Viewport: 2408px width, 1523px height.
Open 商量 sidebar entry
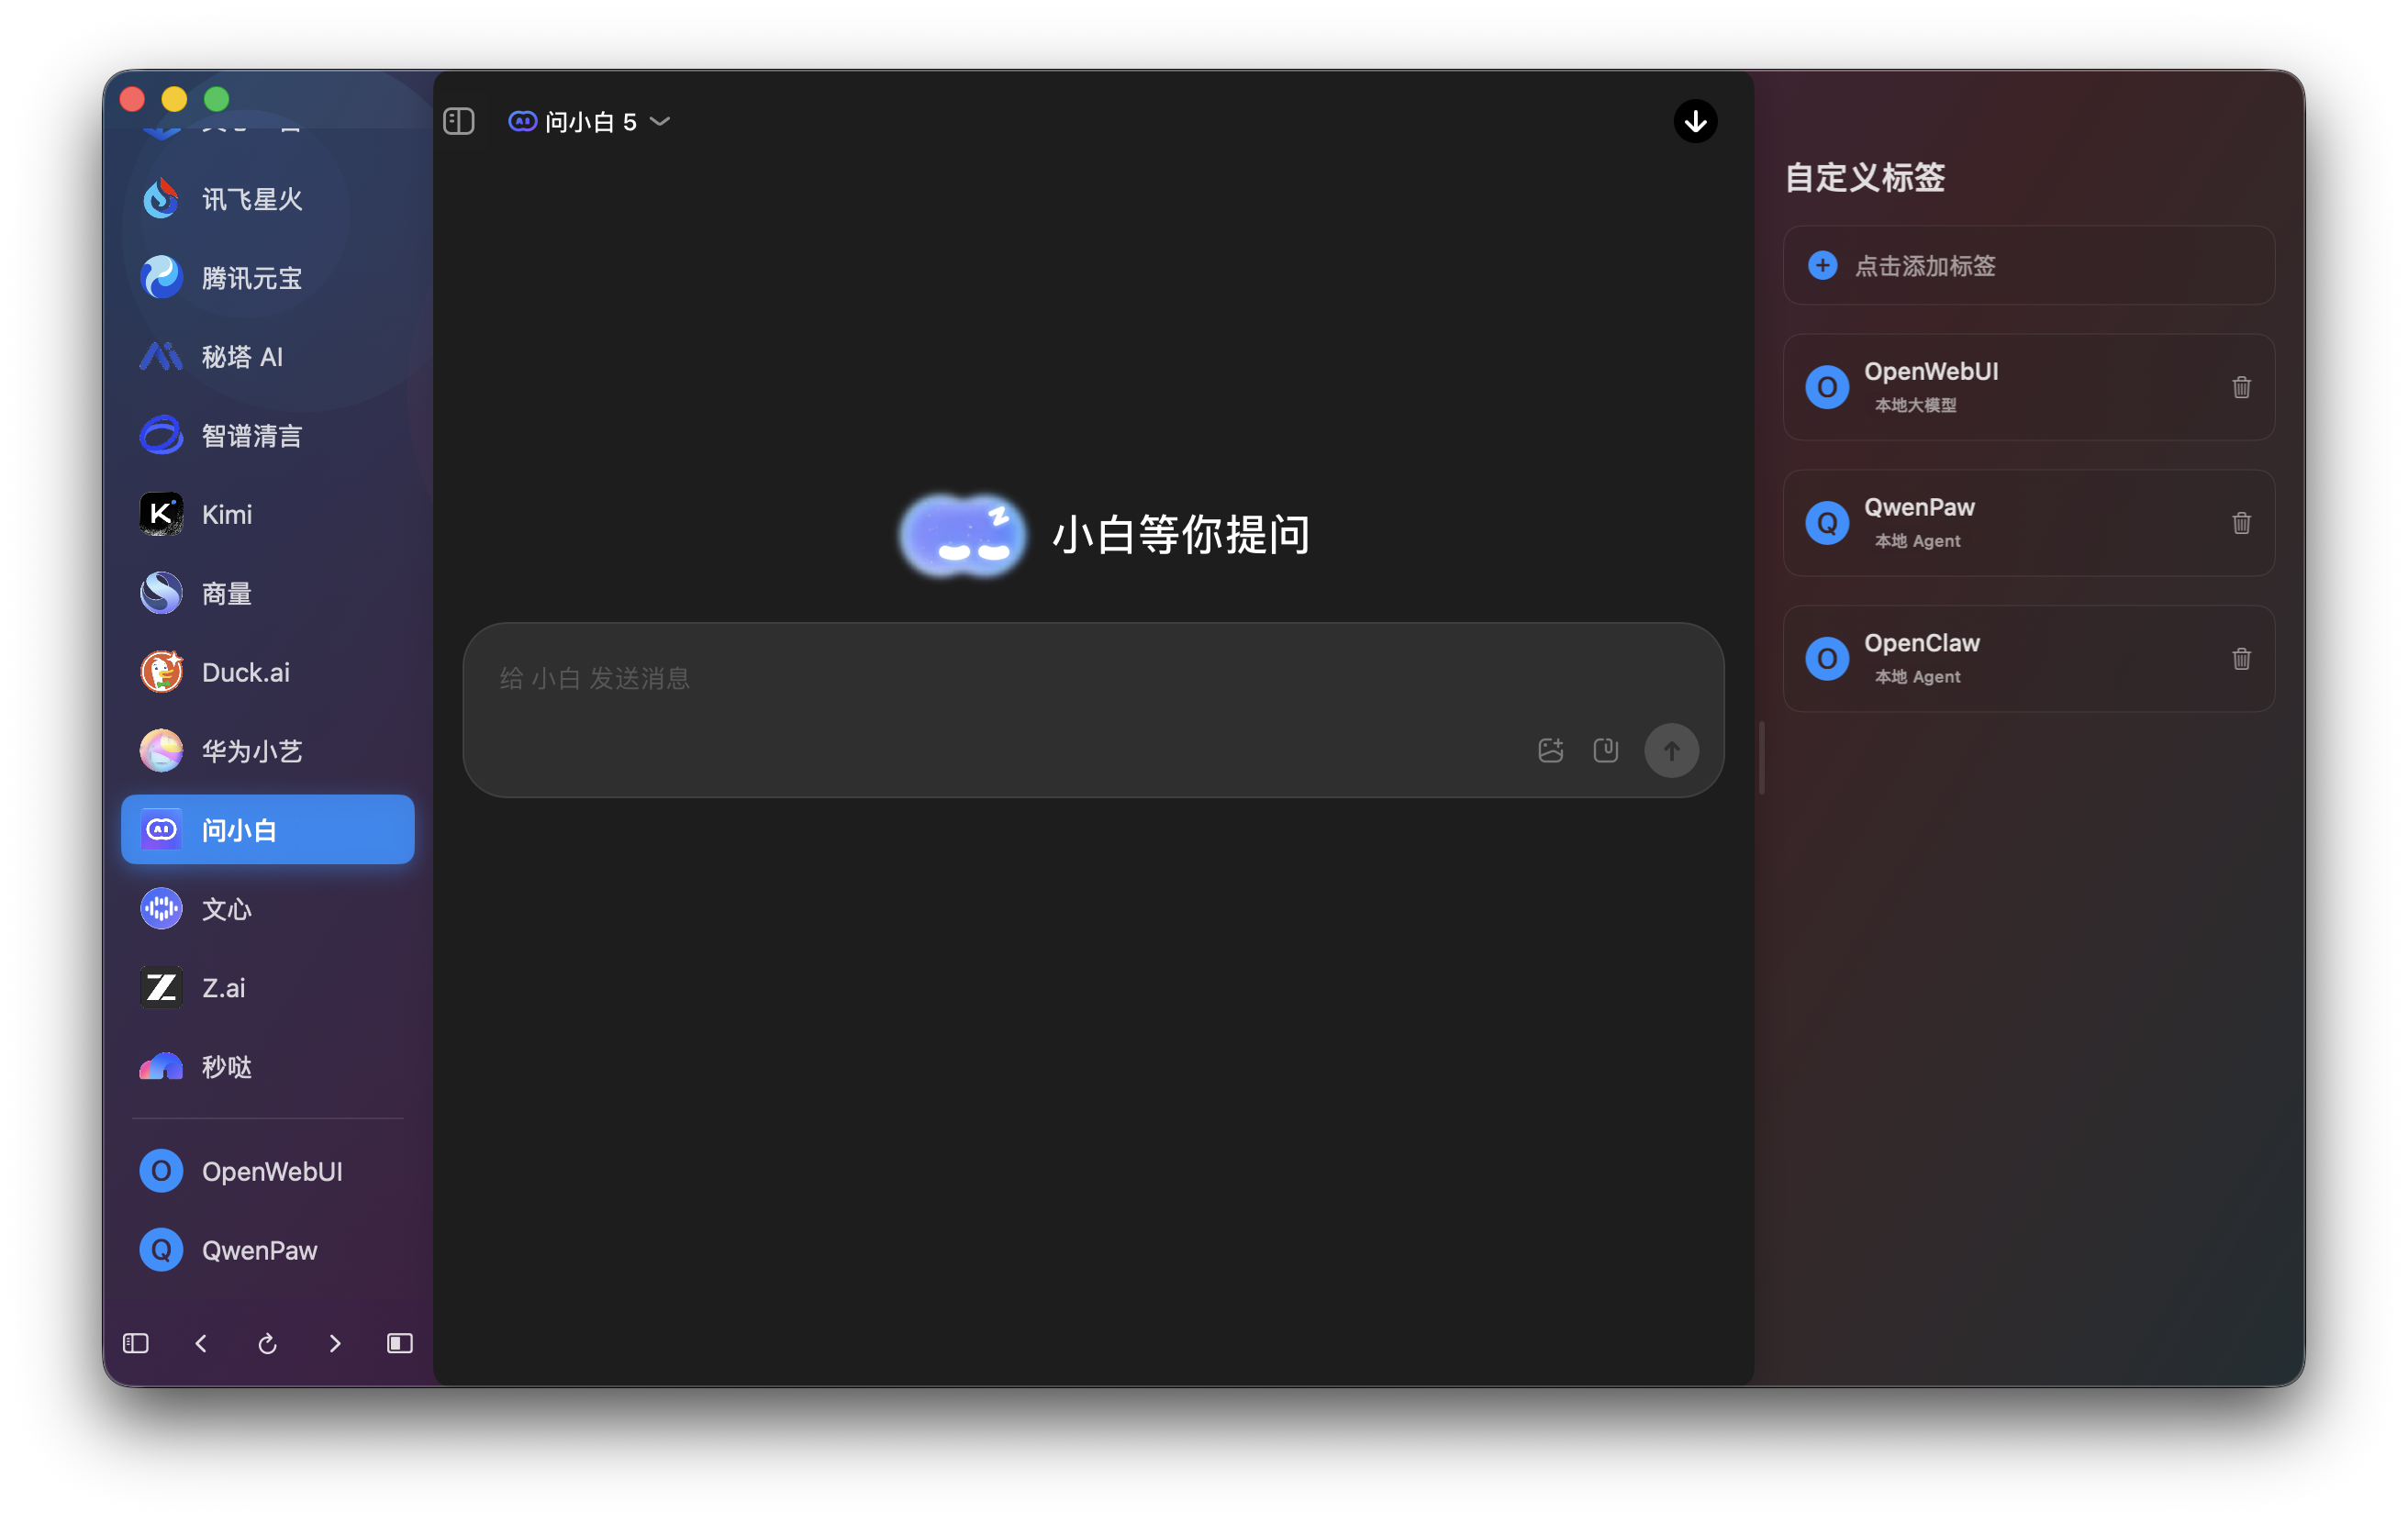267,594
